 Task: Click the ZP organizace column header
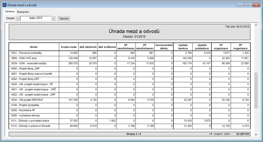click(240, 47)
